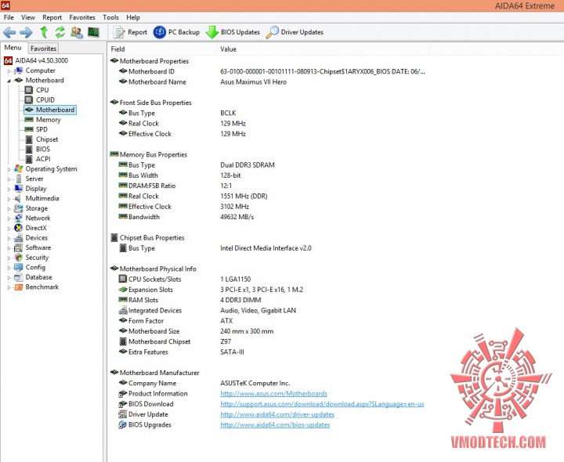
Task: Click the Config icon in tree
Action: [x=18, y=267]
